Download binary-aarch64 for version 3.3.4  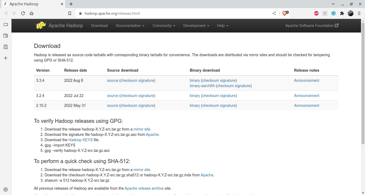pos(202,86)
